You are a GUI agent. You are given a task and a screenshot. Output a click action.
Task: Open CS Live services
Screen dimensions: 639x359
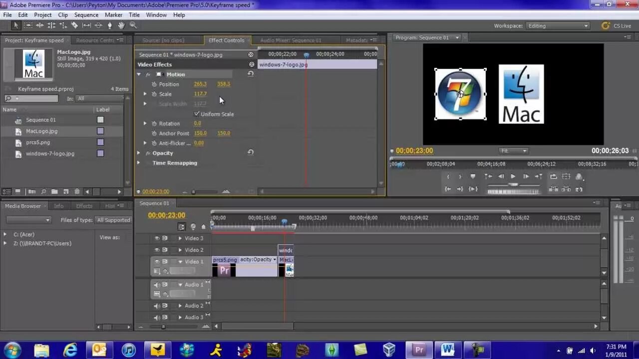click(617, 26)
